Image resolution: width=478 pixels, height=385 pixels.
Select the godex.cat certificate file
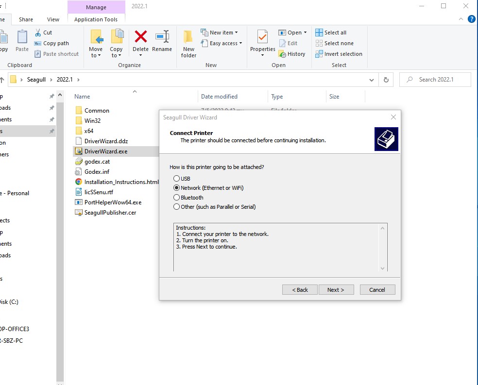click(x=93, y=162)
